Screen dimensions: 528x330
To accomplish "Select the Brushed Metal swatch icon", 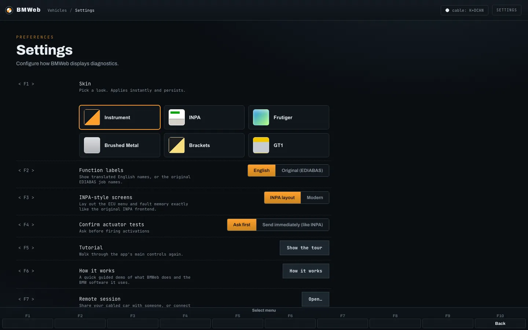I will tap(92, 145).
